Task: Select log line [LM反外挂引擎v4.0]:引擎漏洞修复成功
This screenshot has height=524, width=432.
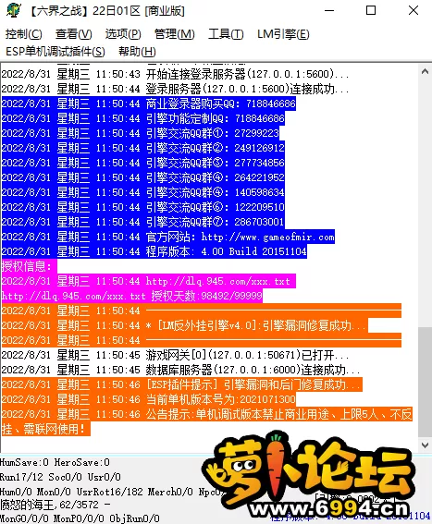Action: pyautogui.click(x=185, y=325)
